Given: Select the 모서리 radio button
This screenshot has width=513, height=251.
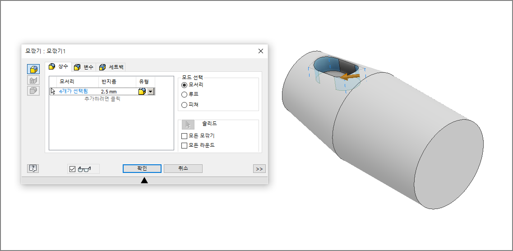Looking at the screenshot, I should [184, 85].
